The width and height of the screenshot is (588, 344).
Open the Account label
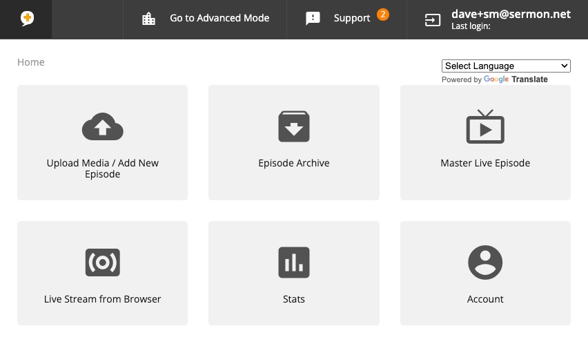click(485, 299)
